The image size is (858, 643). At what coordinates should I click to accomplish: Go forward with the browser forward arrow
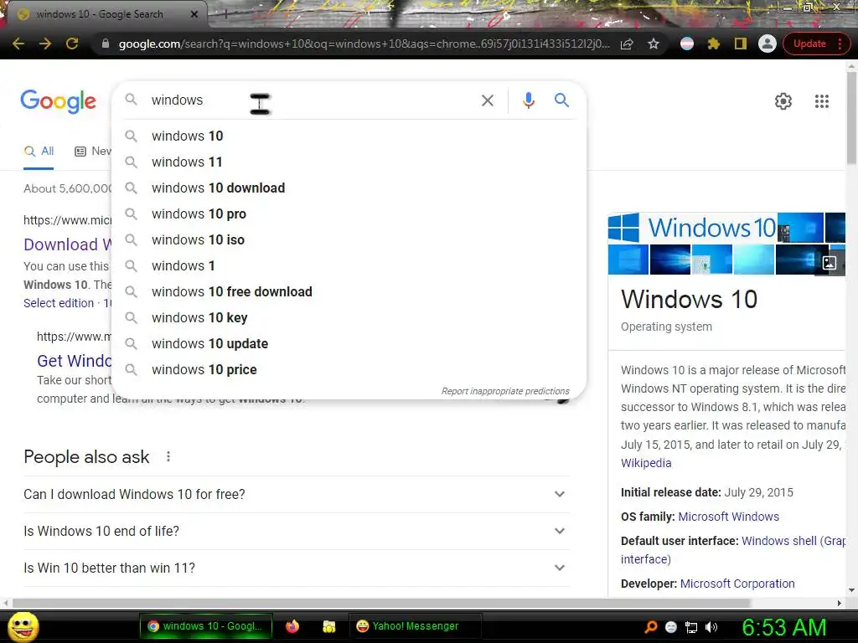45,44
